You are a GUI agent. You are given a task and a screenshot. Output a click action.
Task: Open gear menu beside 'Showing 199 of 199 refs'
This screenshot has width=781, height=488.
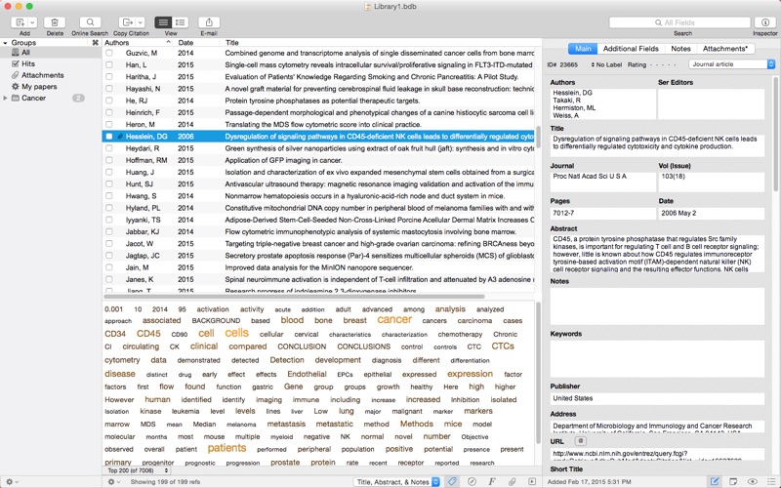(114, 482)
